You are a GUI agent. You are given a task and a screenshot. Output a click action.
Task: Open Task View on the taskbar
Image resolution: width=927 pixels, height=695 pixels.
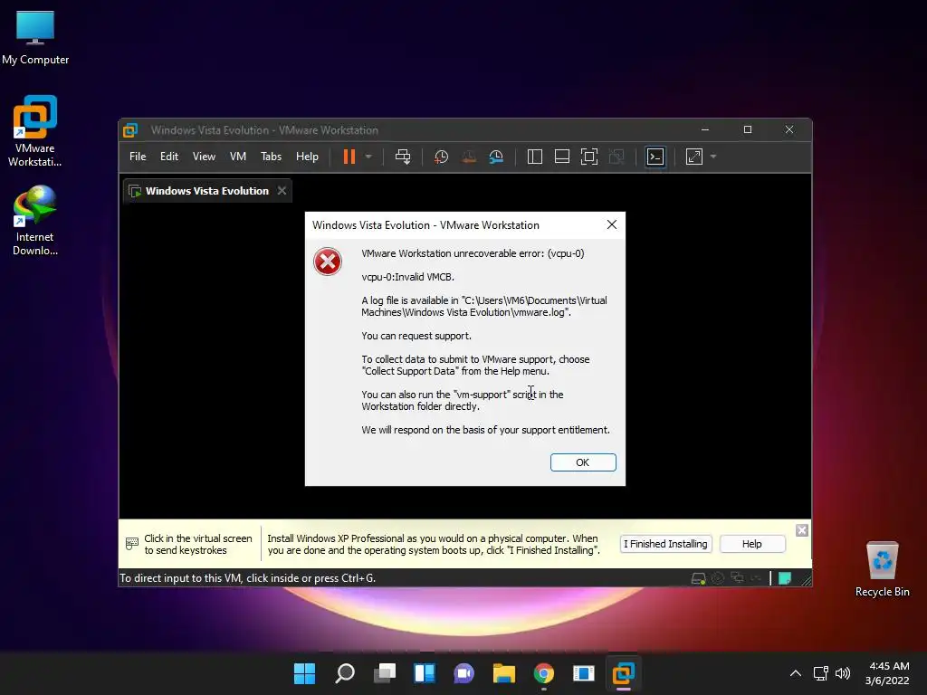pos(384,673)
